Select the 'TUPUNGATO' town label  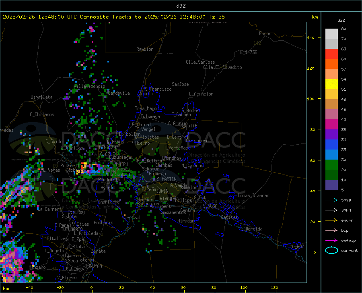72,229
